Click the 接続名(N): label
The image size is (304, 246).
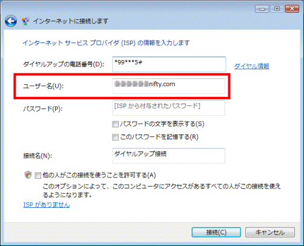point(38,156)
